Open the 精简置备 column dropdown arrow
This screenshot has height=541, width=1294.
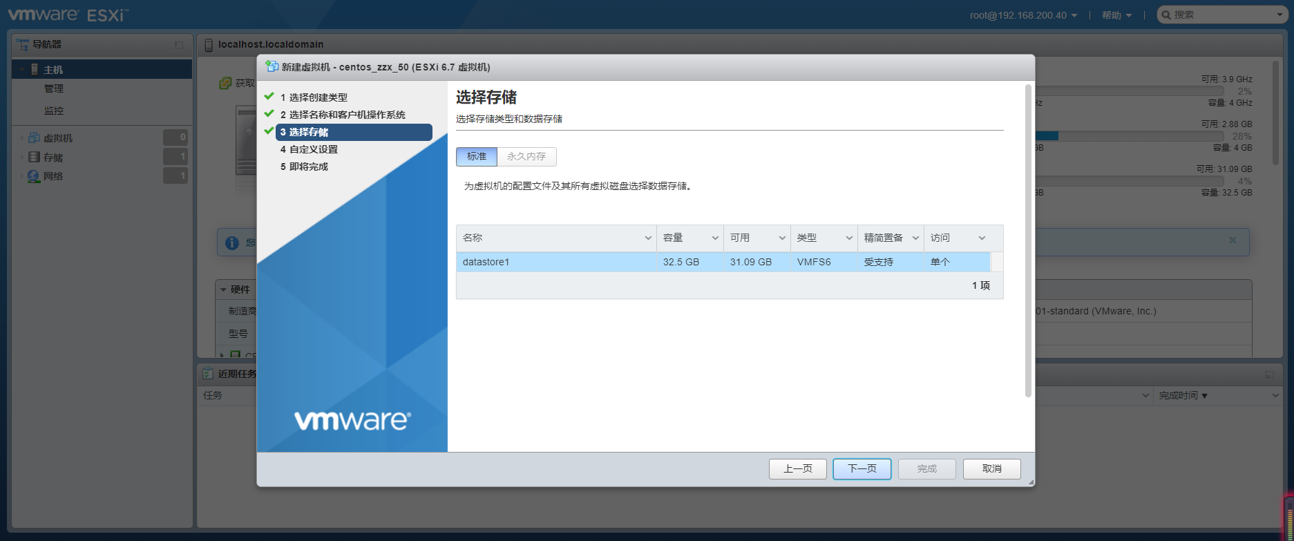point(915,238)
